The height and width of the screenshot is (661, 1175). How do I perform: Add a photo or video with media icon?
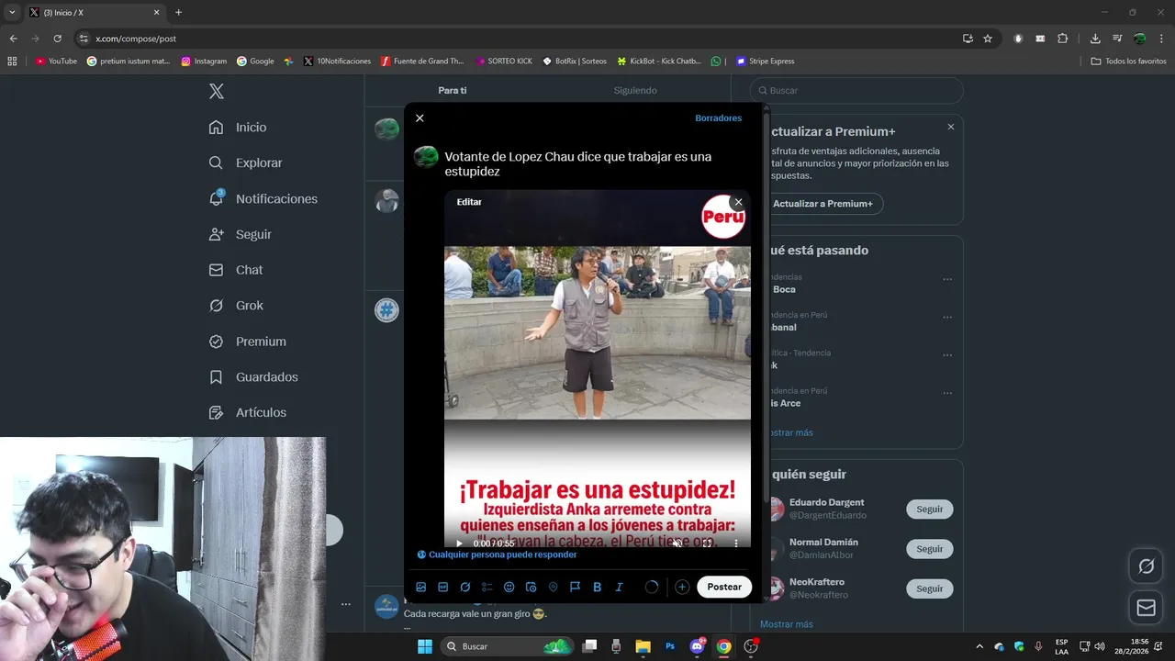click(x=421, y=587)
